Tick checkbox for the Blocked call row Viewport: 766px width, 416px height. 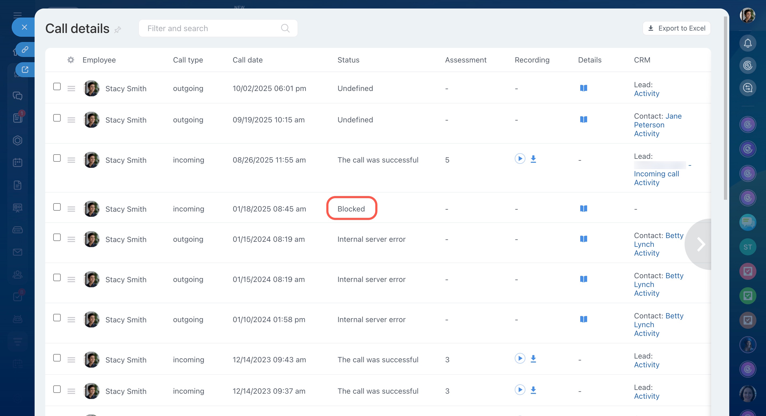57,207
